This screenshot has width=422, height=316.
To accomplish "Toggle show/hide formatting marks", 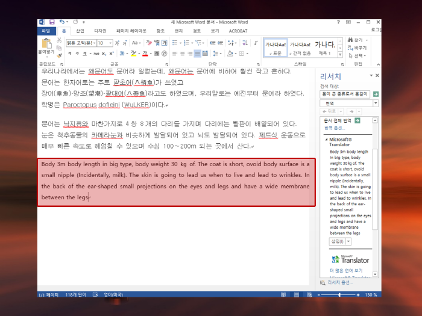I will click(256, 43).
